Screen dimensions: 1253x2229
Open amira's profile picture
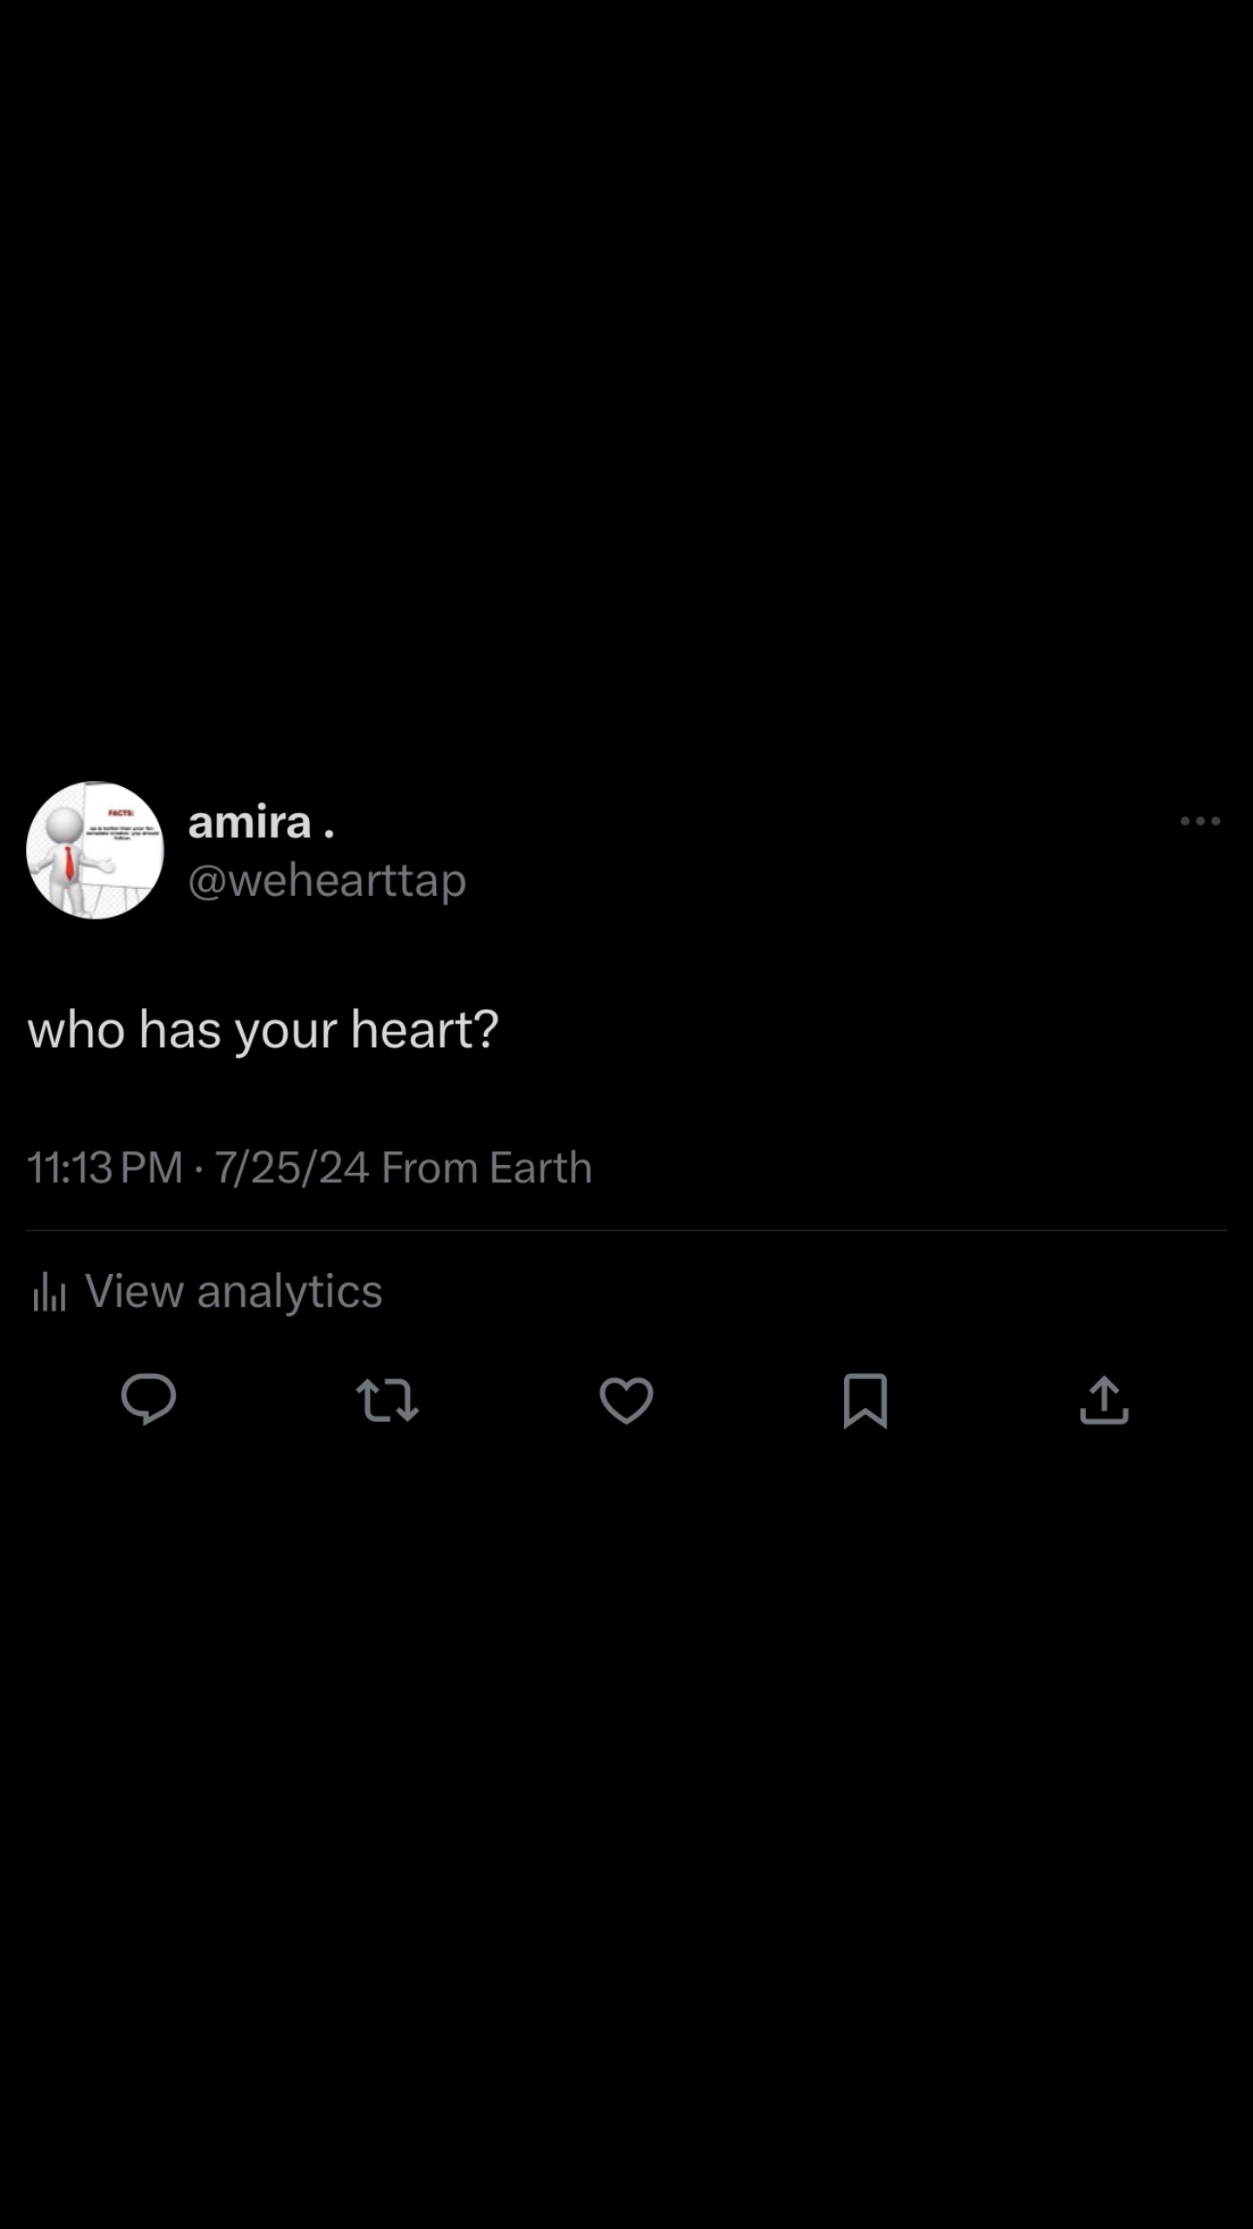(95, 850)
